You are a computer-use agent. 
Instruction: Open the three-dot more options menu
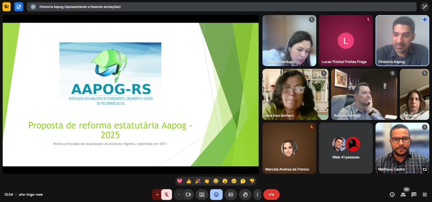257,194
